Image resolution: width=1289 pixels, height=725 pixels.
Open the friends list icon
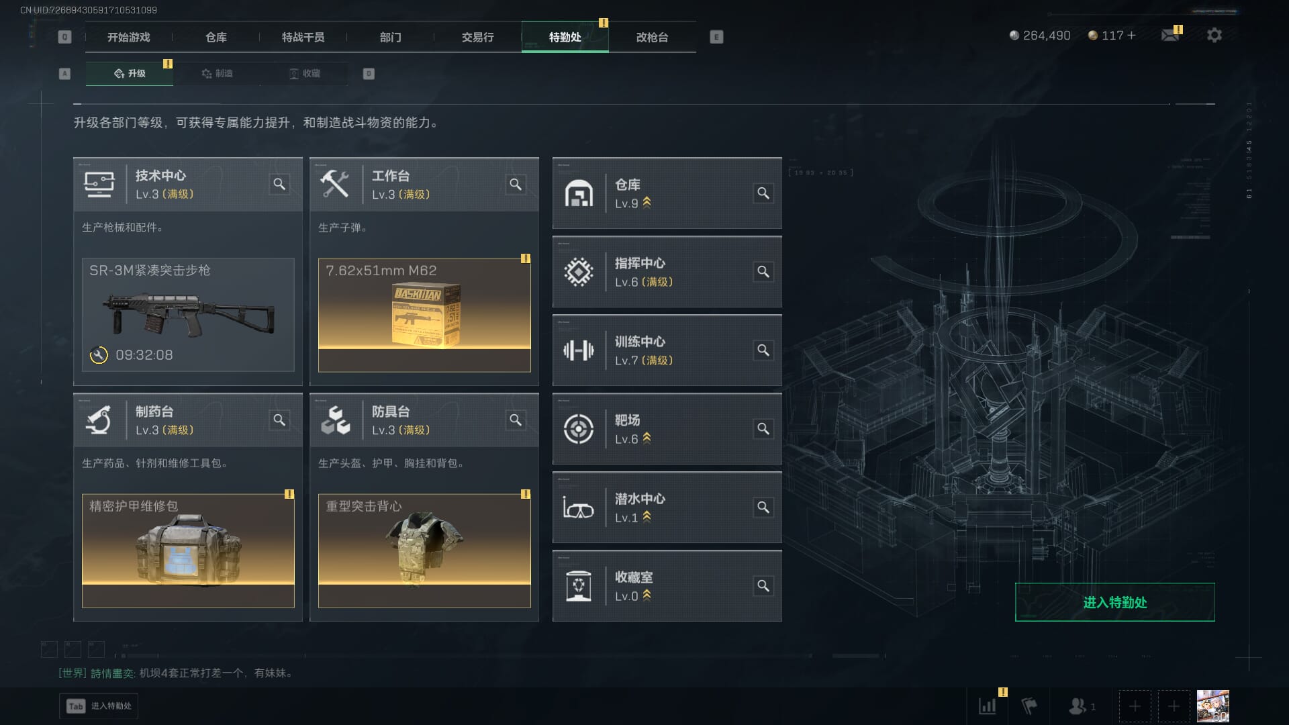point(1078,706)
